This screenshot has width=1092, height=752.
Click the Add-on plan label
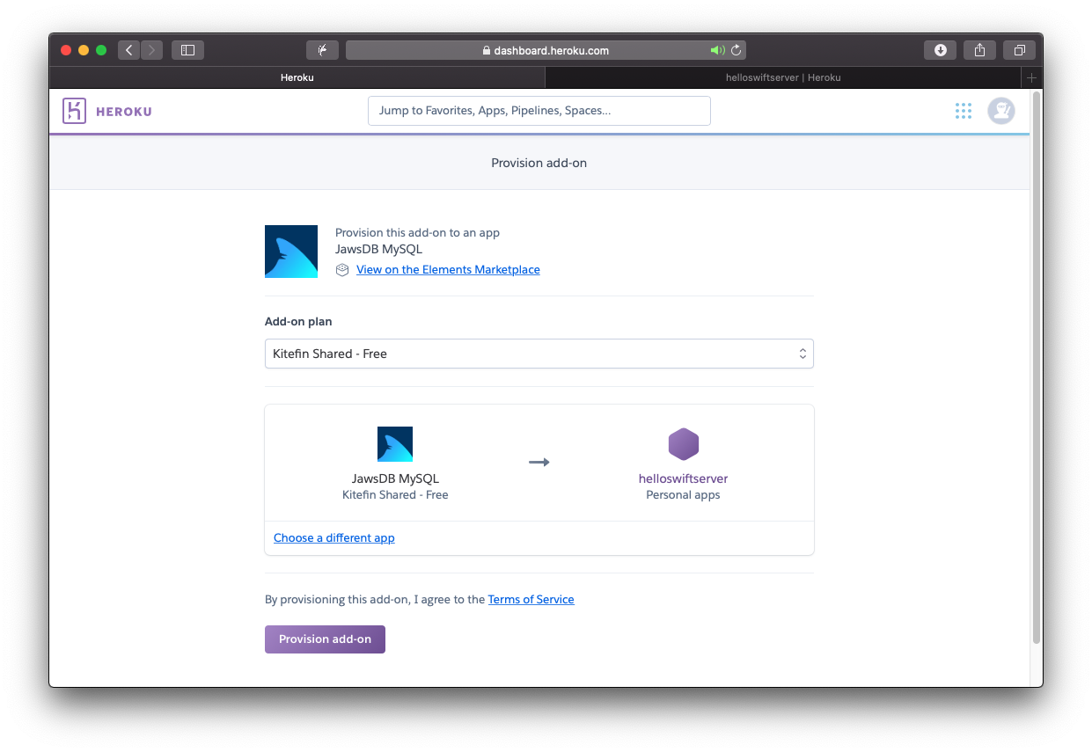tap(298, 322)
